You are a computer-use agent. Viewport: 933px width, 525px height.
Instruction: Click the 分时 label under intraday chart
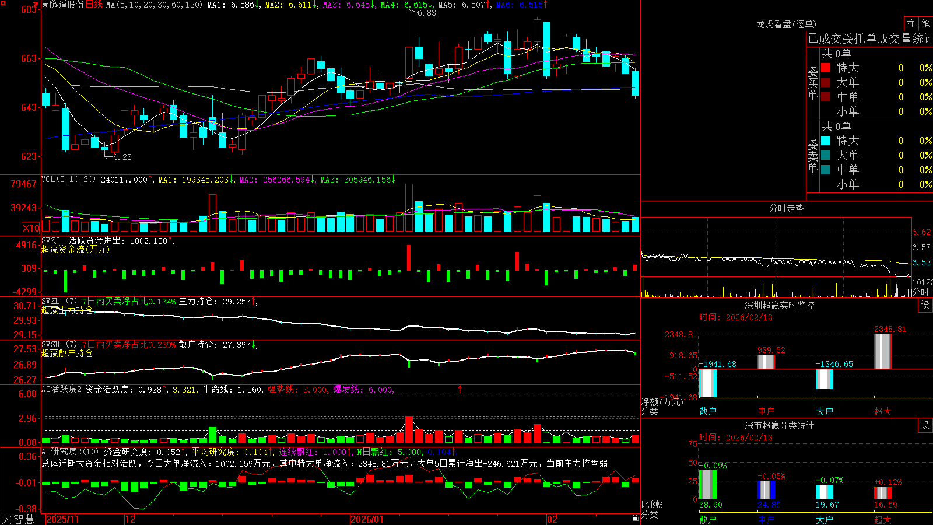[x=921, y=292]
